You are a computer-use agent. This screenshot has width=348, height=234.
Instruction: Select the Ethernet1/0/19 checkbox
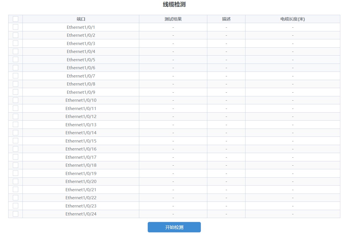tap(15, 173)
